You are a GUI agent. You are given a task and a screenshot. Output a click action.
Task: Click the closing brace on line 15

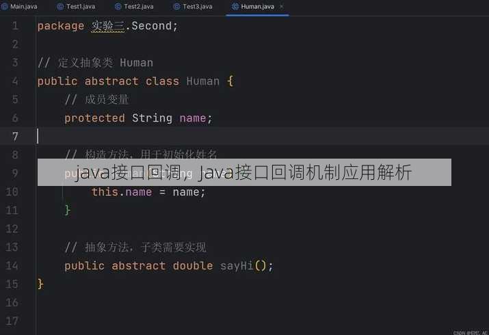[x=40, y=284]
